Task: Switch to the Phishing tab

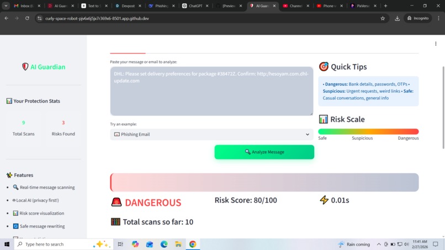Action: pyautogui.click(x=162, y=6)
